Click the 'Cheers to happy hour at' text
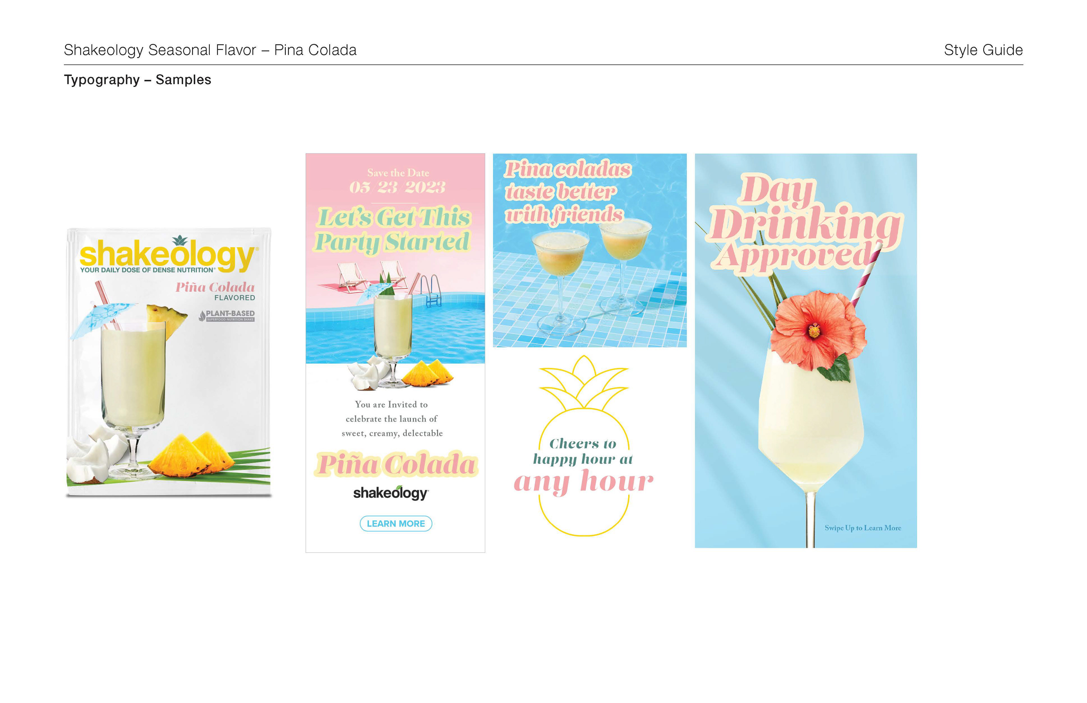 (583, 451)
